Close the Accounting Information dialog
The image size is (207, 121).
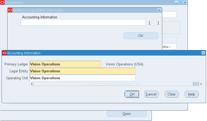pos(203,53)
